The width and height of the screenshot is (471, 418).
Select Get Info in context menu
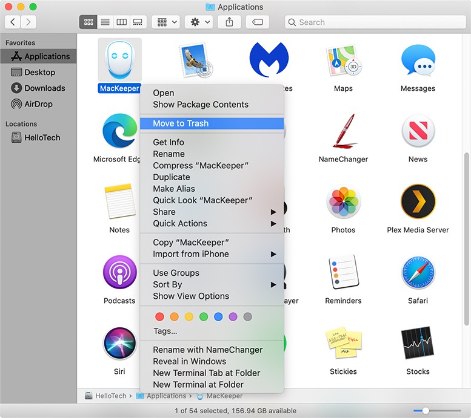[x=169, y=142]
